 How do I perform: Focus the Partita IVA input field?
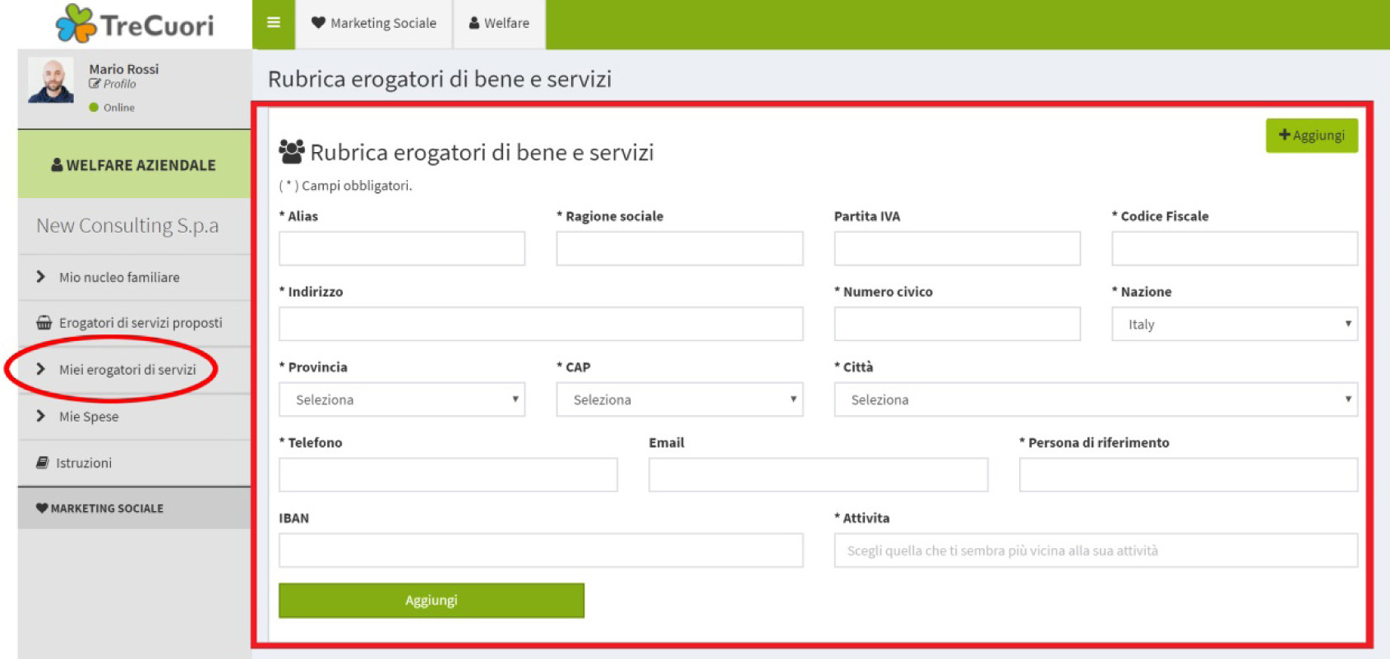[957, 248]
